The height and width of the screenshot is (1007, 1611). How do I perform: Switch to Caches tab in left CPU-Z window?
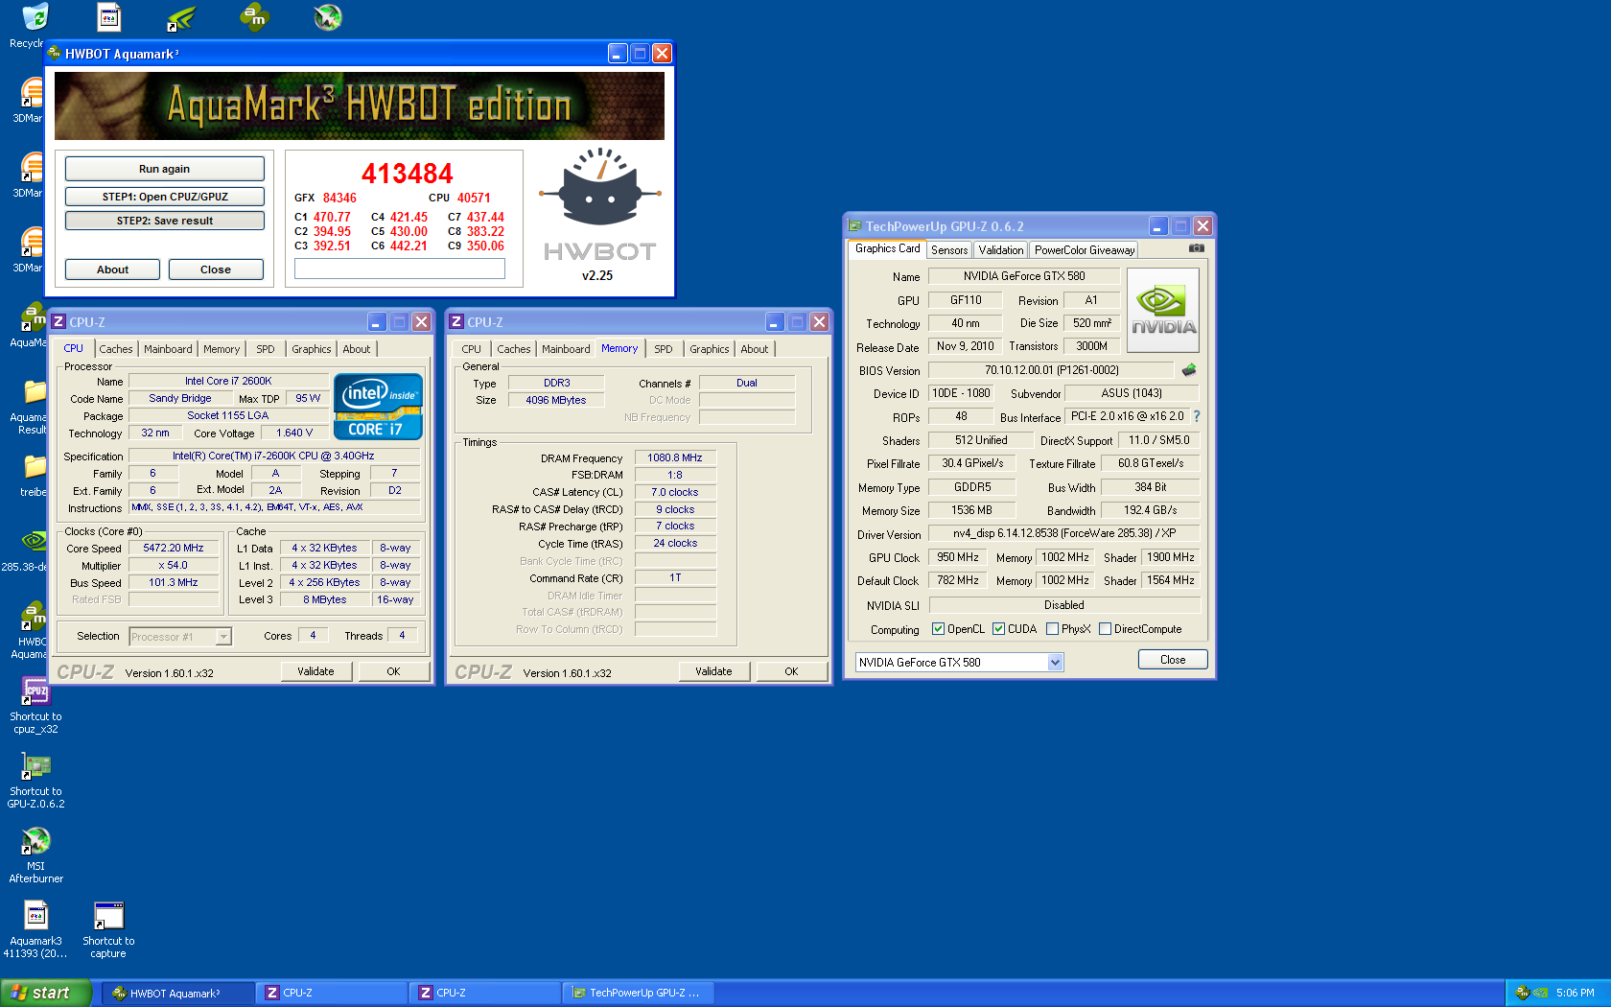(x=116, y=349)
